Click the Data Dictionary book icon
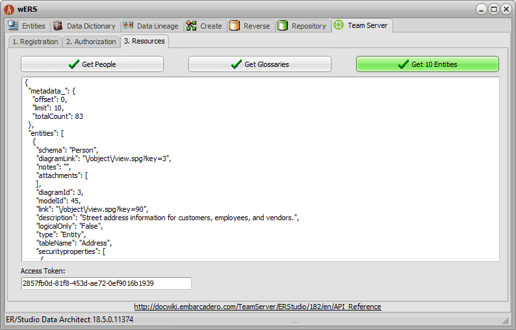Screen dimensions: 516x330 [58, 26]
